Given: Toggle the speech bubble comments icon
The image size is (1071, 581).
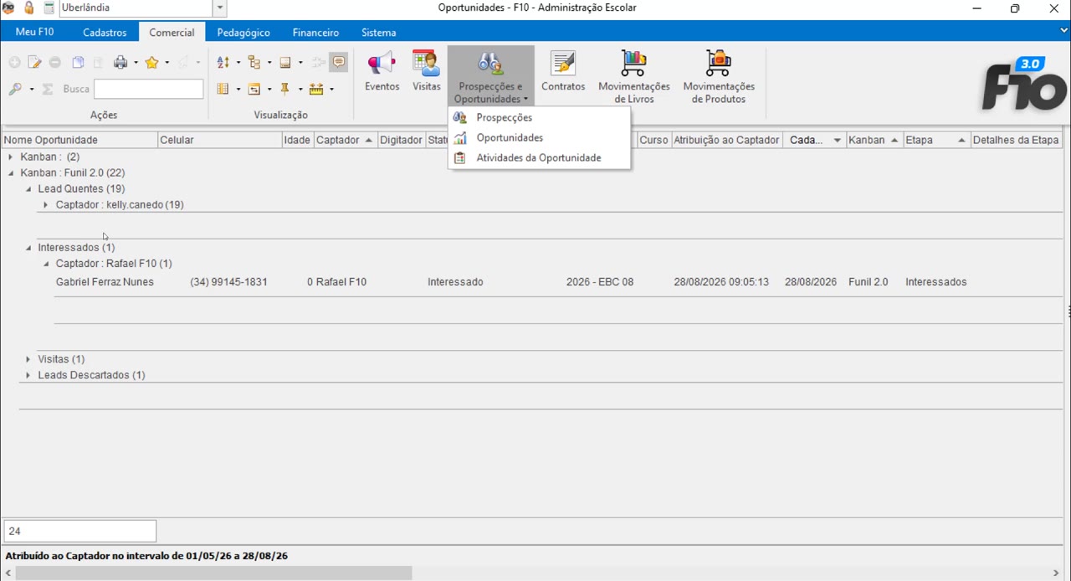Looking at the screenshot, I should (339, 62).
